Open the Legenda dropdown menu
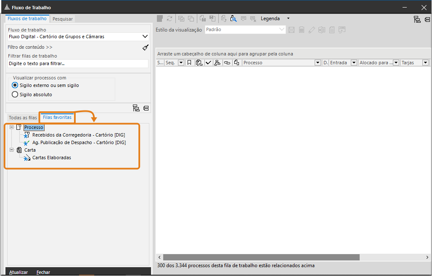Screen dimensions: 432x276 pos(288,18)
